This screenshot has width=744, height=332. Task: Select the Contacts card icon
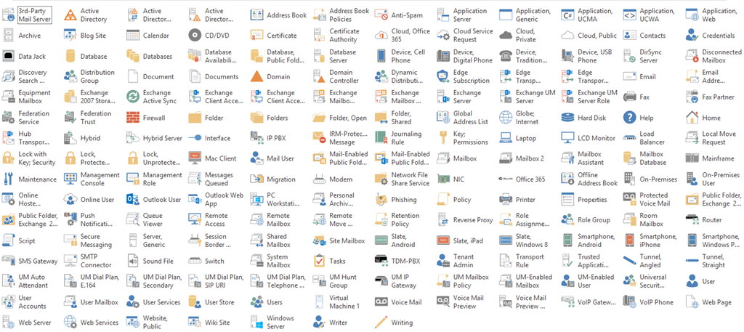[x=630, y=36]
